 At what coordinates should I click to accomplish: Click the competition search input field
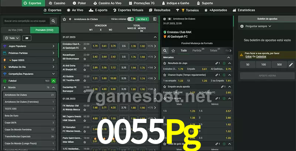[x=26, y=21]
